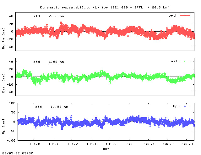Click the "6.08 mm" std value
Image resolution: width=201 pixels, height=155 pixels.
click(x=56, y=62)
